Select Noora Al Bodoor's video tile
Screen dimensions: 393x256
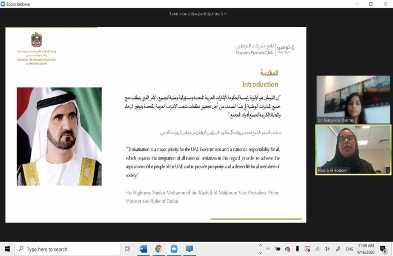(x=353, y=149)
